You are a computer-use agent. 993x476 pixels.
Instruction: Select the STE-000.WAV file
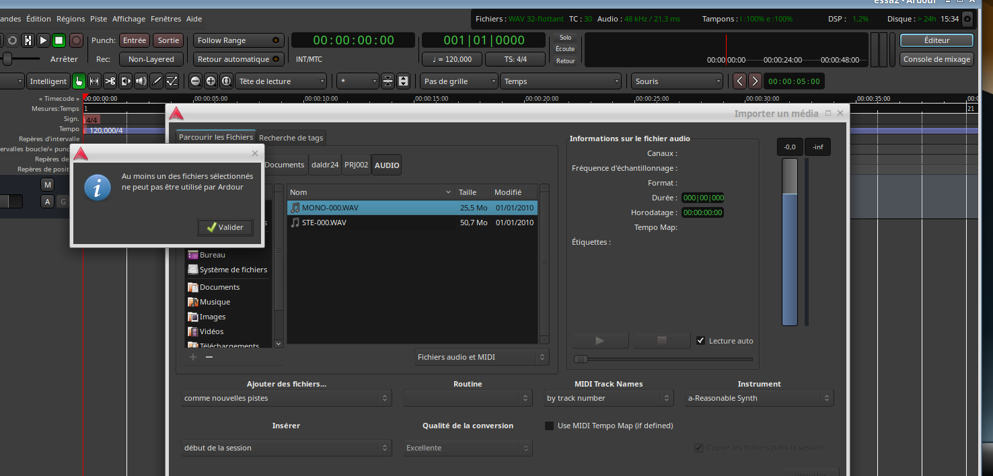[x=324, y=223]
